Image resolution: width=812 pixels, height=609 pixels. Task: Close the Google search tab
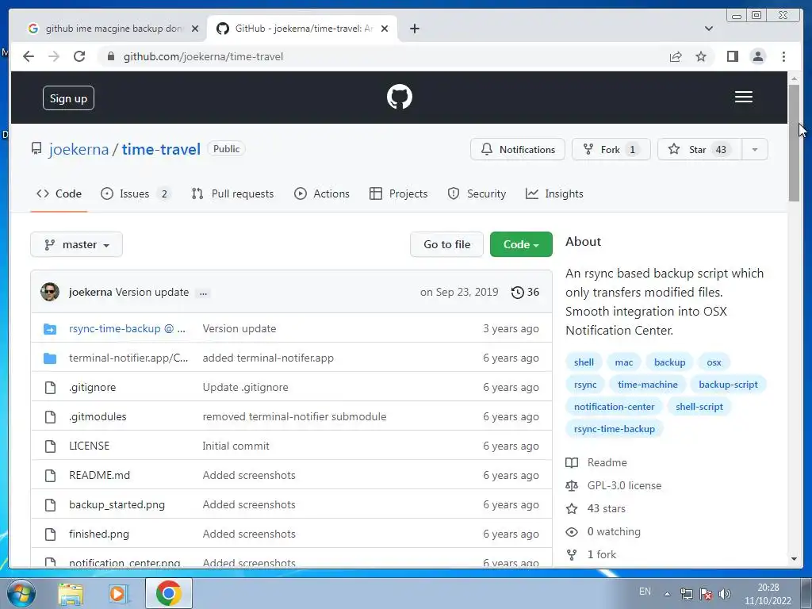[x=195, y=29]
